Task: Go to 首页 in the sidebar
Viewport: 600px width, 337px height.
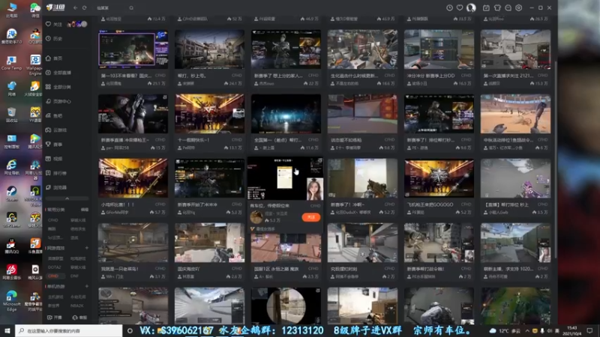Action: click(x=54, y=58)
